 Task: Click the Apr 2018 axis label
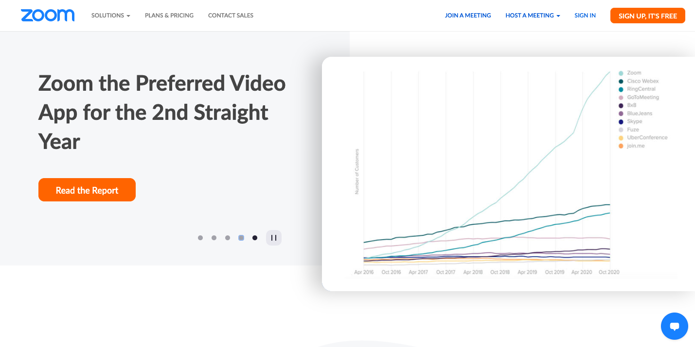point(473,272)
